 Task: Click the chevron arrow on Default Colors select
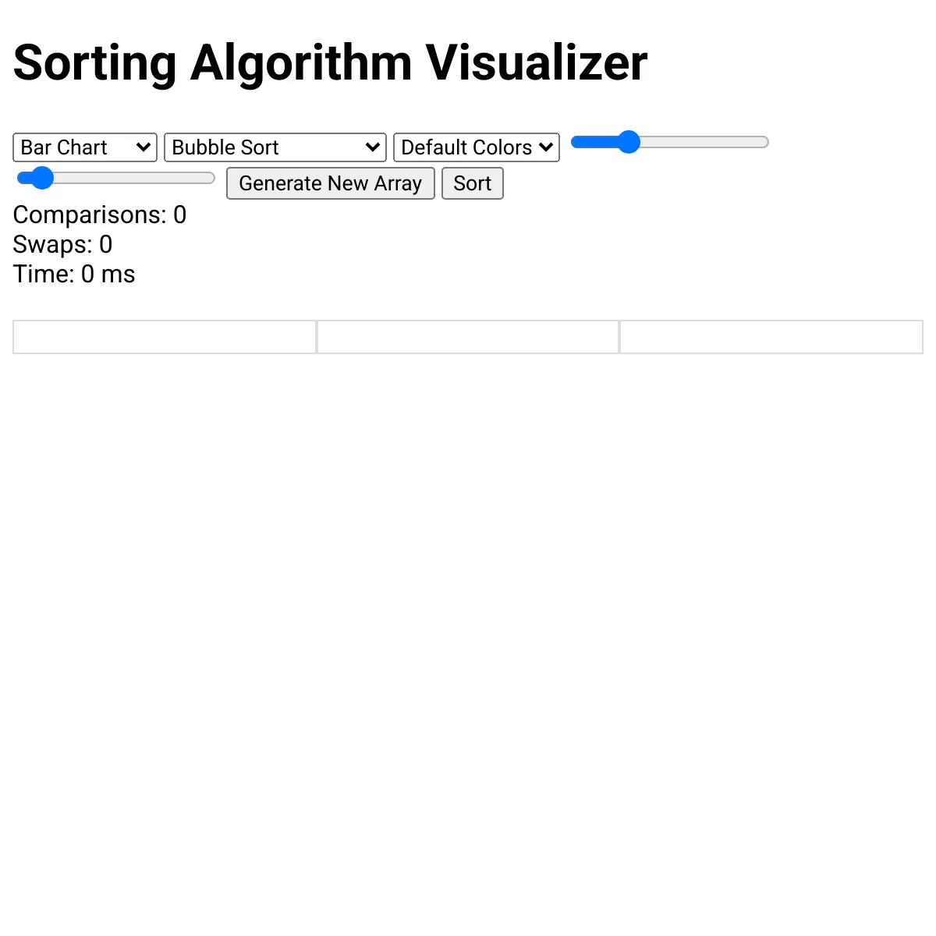click(x=546, y=147)
